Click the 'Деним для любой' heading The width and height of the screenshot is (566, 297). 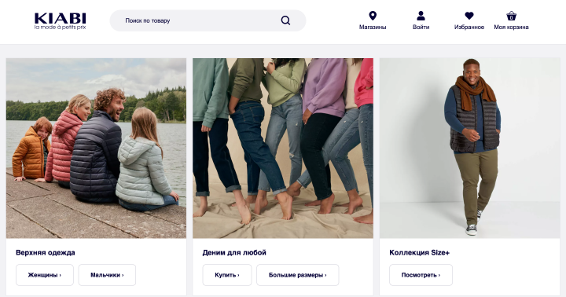[x=234, y=253]
